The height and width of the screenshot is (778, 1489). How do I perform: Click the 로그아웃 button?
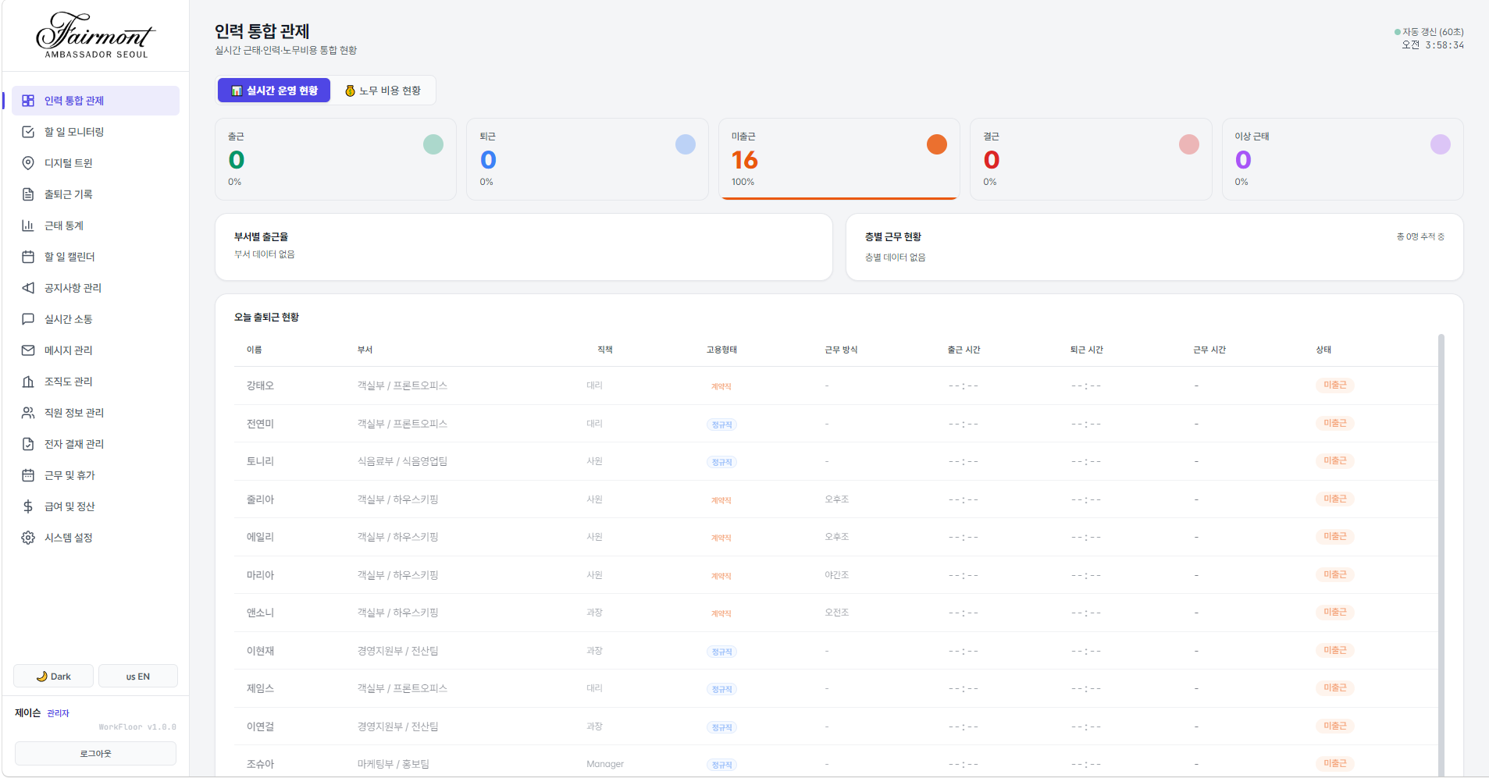95,754
